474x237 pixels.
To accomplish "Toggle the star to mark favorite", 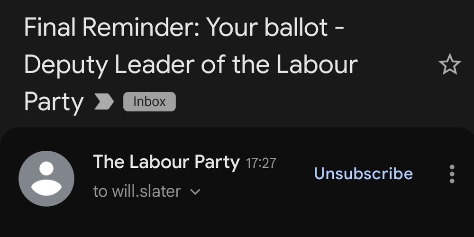I will [x=449, y=65].
